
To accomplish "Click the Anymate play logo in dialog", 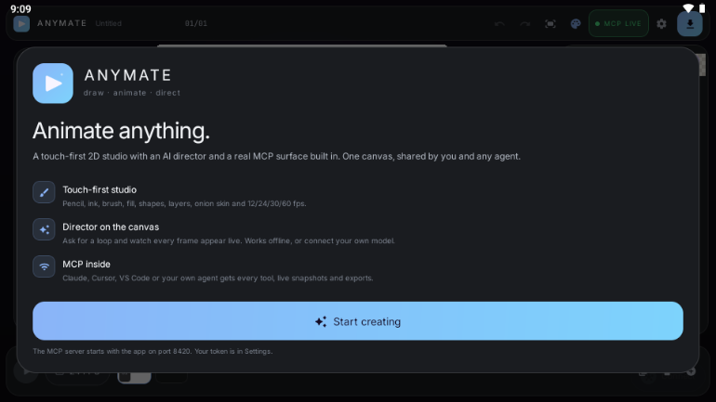I will tap(52, 84).
